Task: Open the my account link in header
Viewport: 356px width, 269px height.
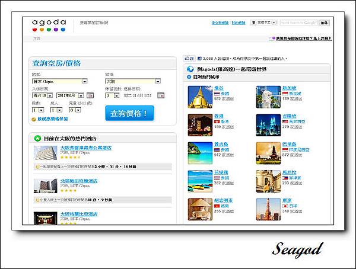Action: [239, 23]
